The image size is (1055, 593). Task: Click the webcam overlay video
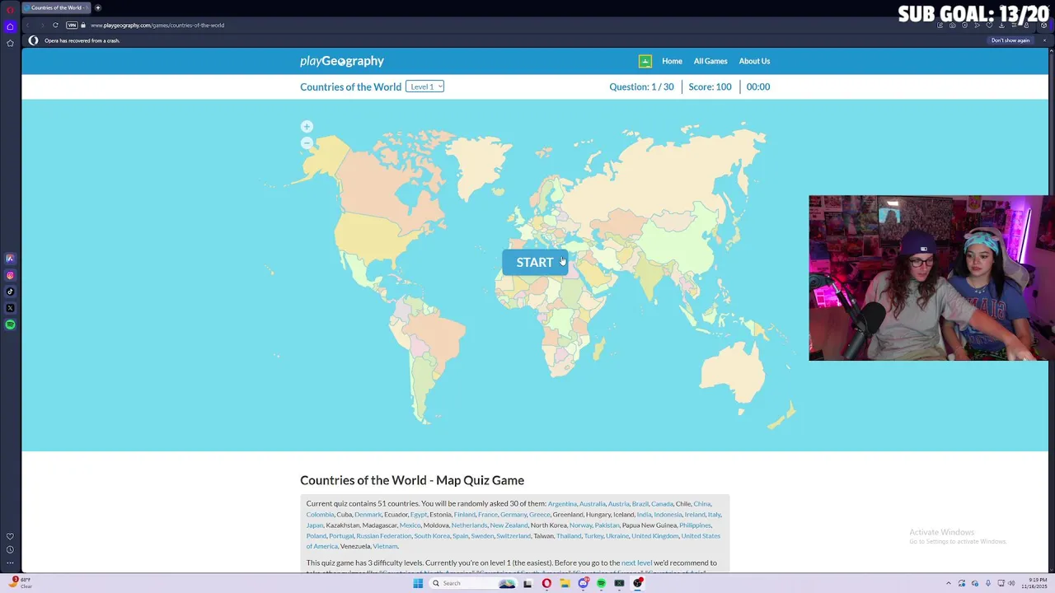click(x=931, y=278)
